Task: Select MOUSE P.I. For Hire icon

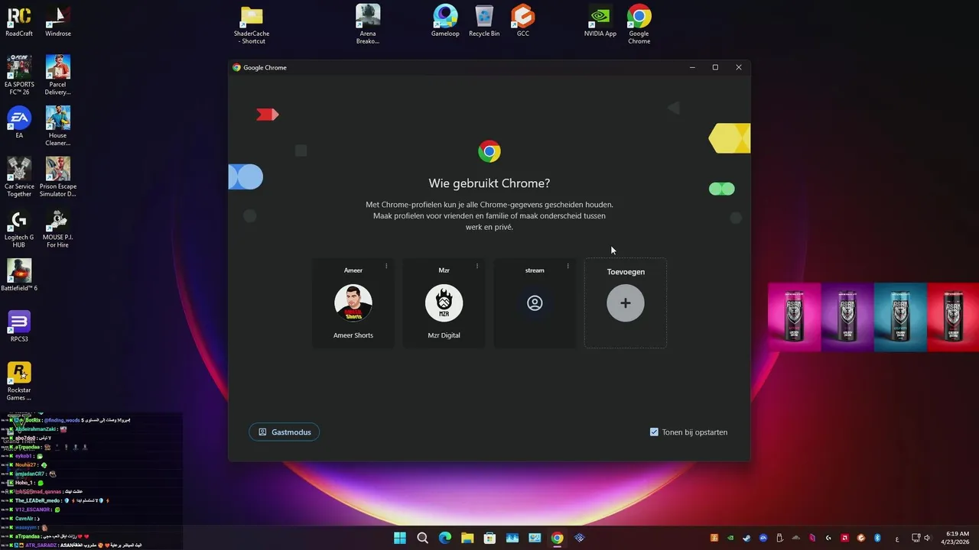Action: (x=58, y=228)
